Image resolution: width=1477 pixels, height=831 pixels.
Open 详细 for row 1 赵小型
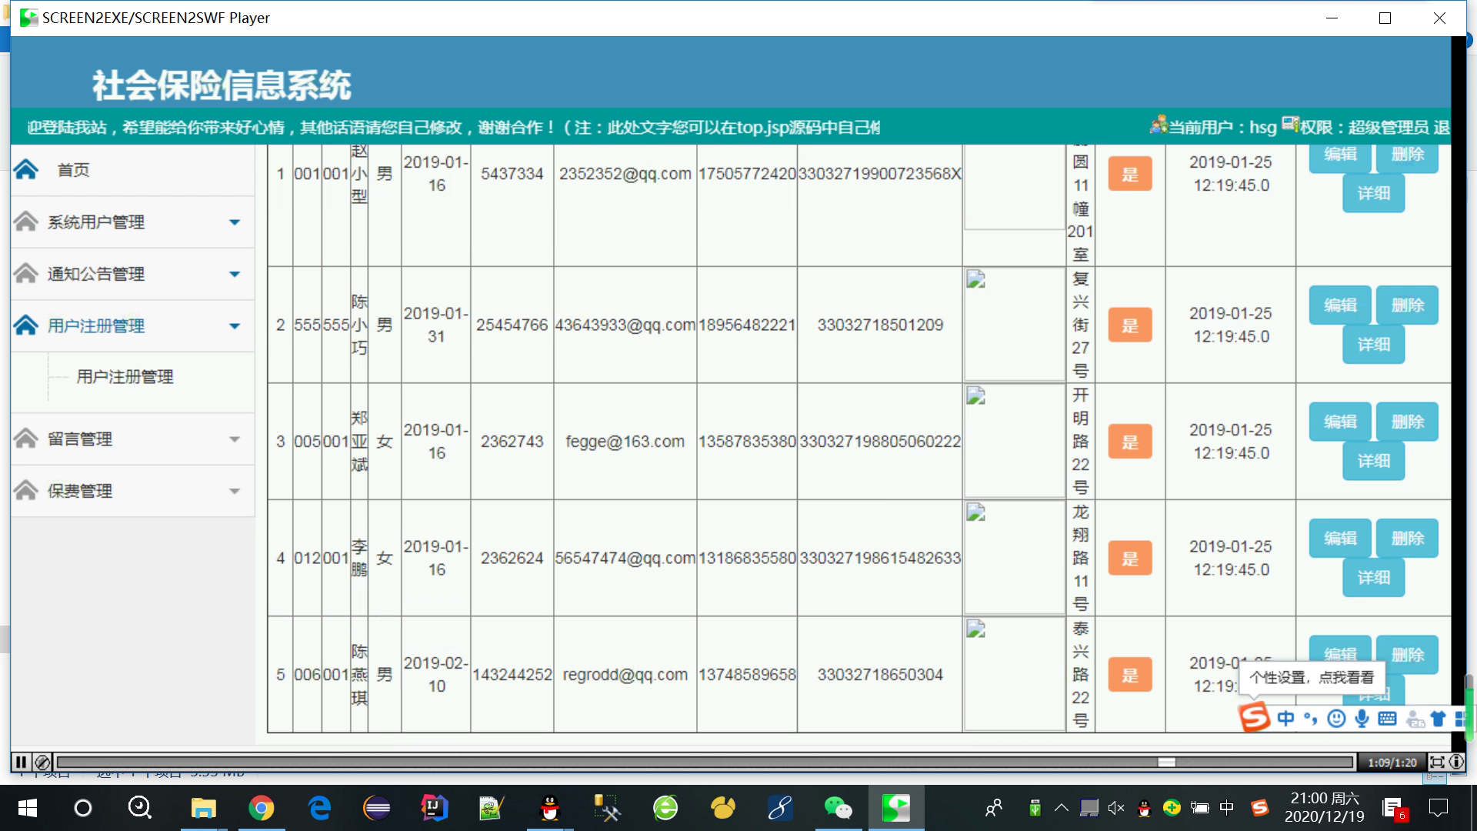(x=1373, y=193)
